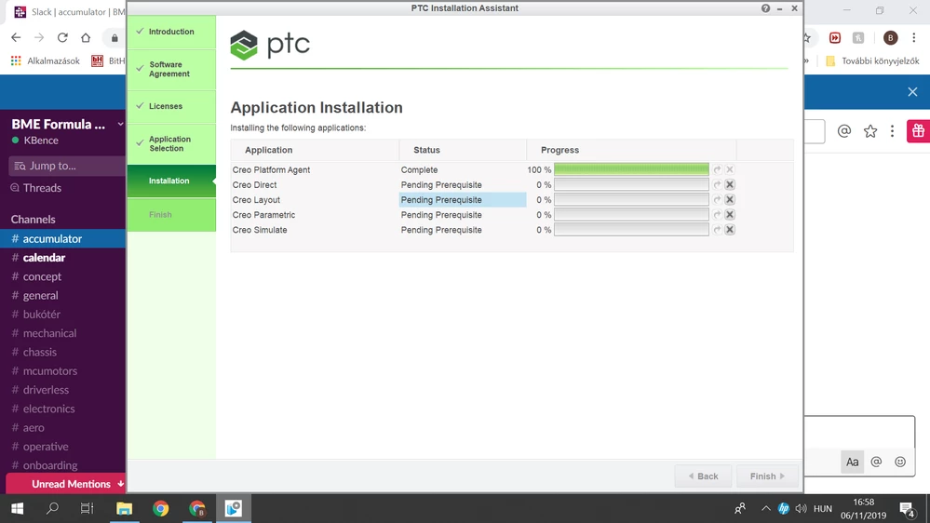
Task: Cancel Creo Direct installation with its X icon
Action: pyautogui.click(x=730, y=184)
